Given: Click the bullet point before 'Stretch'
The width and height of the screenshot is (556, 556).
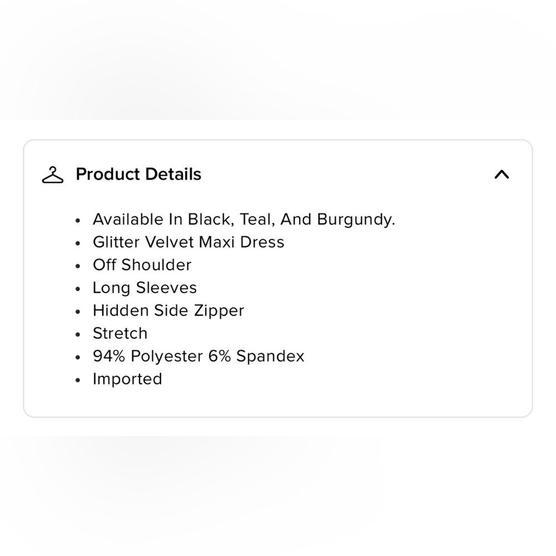Looking at the screenshot, I should tap(78, 334).
